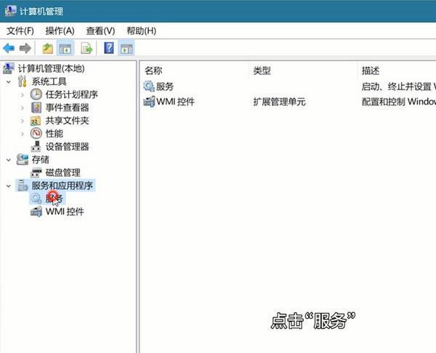The image size is (436, 353).
Task: Click the 类型 column header
Action: [x=262, y=70]
